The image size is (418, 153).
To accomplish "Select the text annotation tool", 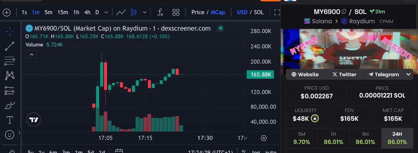I will (9, 120).
